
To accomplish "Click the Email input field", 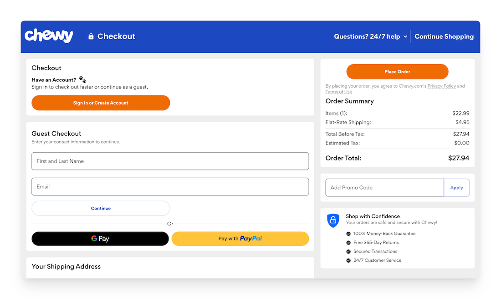I will pyautogui.click(x=170, y=186).
